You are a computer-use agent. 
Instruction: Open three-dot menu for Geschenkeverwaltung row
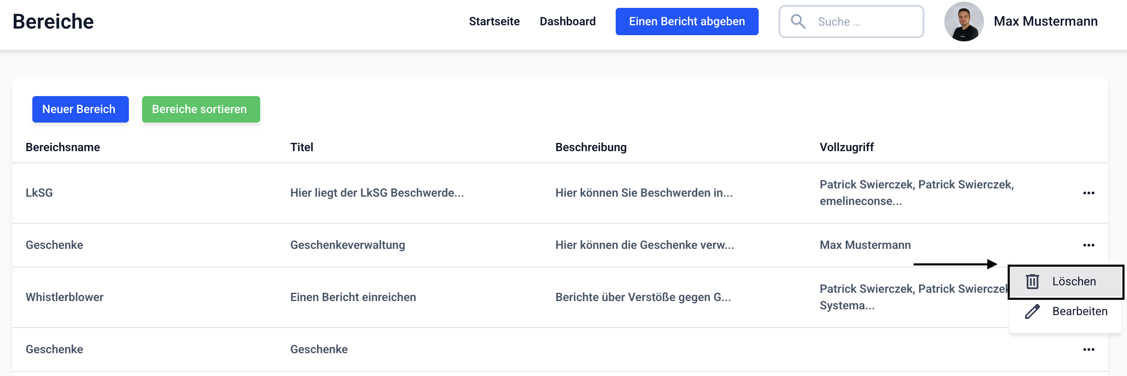point(1088,245)
